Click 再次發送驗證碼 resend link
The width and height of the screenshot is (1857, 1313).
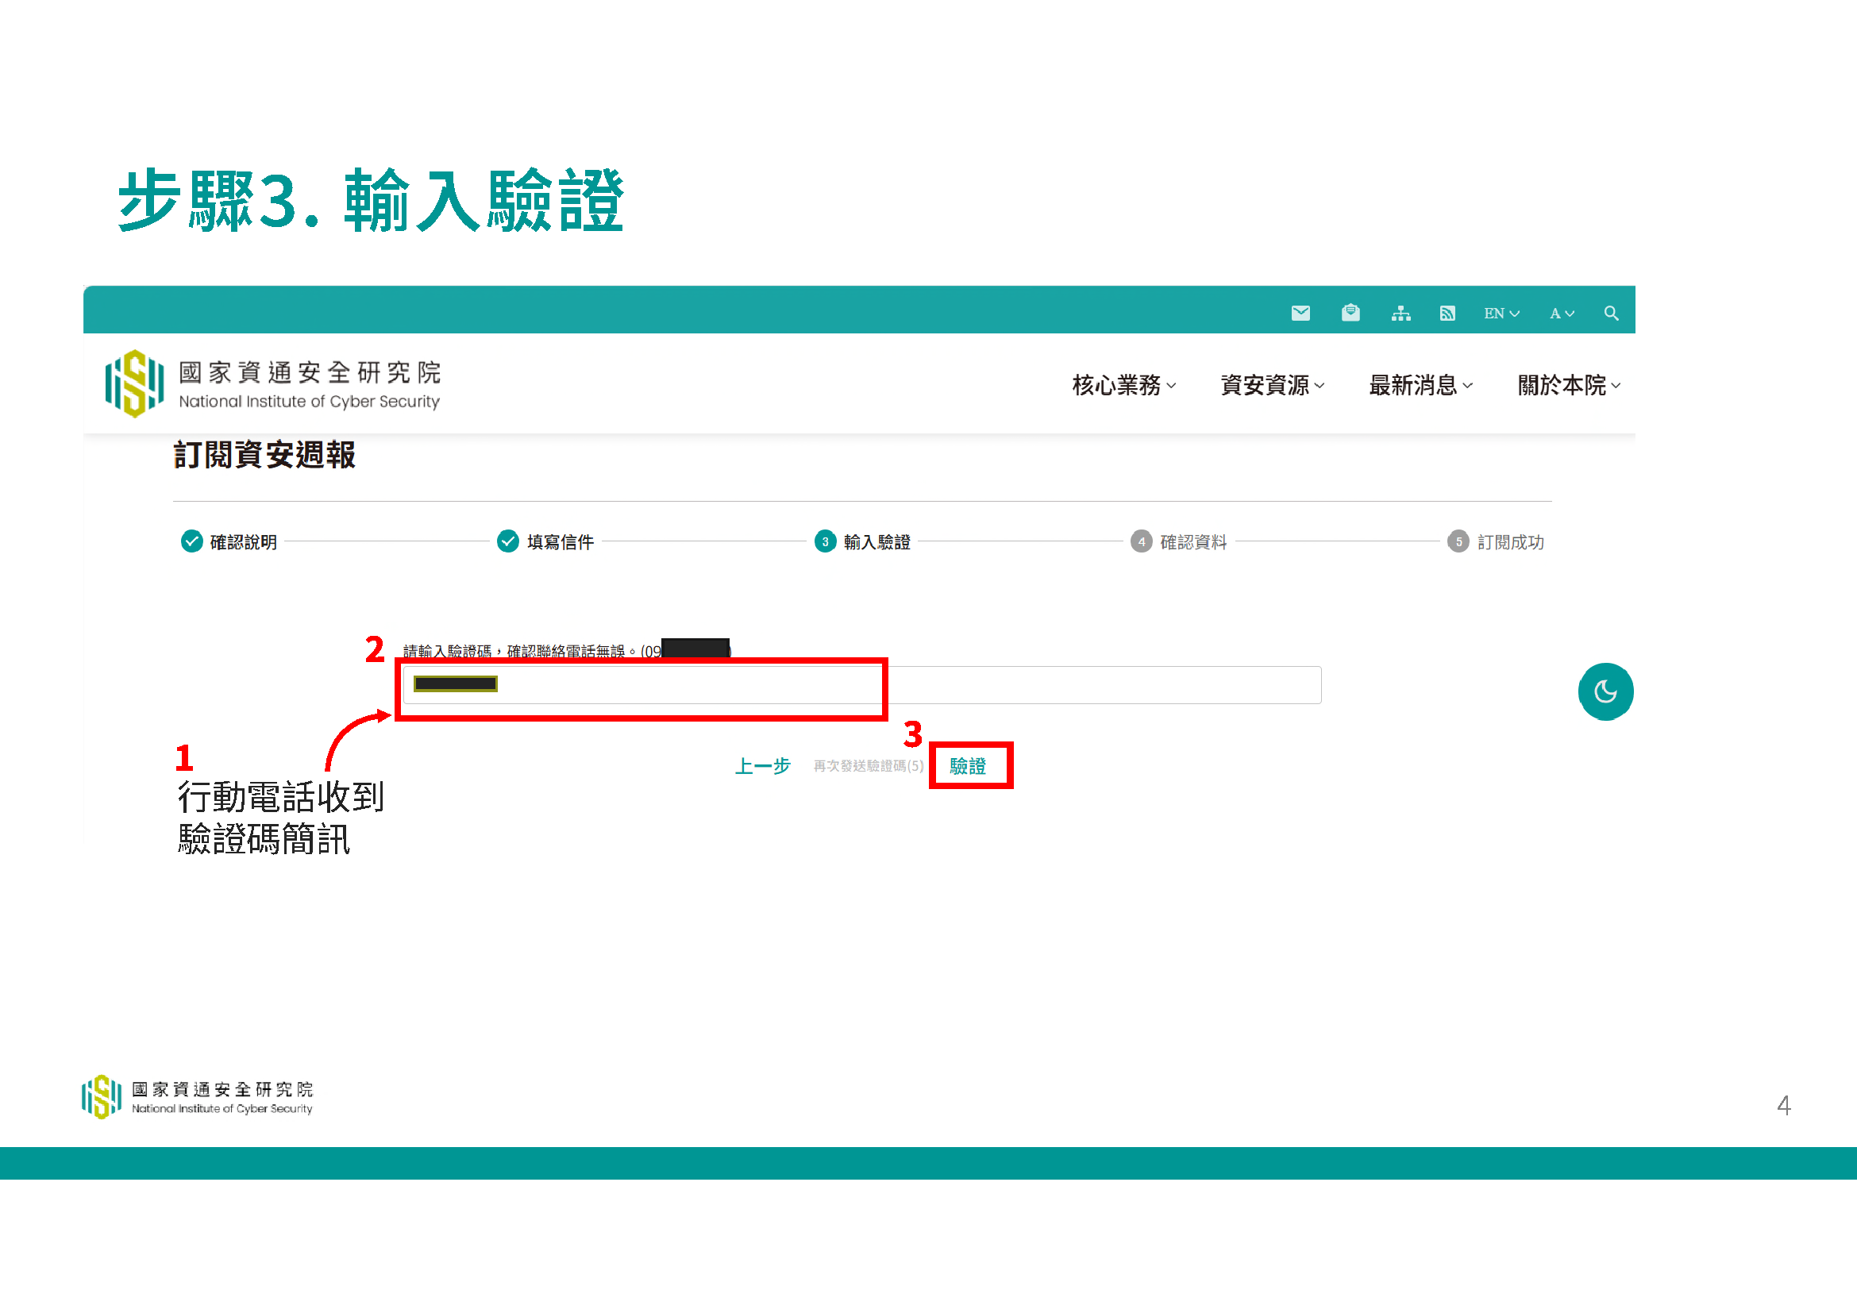[x=869, y=765]
